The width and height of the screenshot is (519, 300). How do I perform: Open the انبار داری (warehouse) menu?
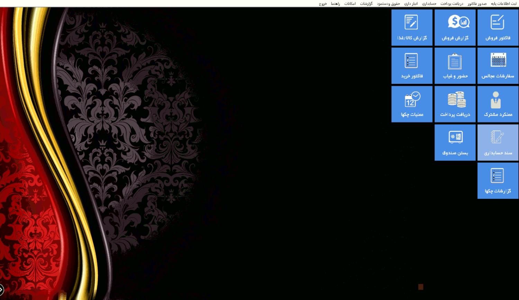tap(411, 4)
